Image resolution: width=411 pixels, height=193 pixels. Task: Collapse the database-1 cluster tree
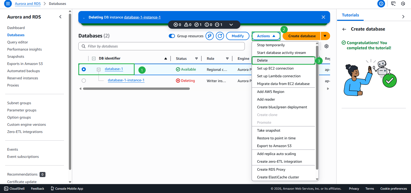point(99,69)
